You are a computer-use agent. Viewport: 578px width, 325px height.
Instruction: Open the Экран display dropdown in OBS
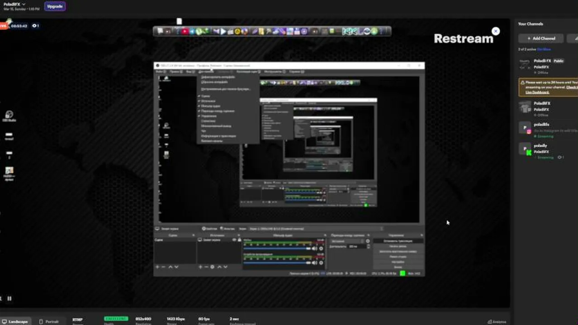317,229
